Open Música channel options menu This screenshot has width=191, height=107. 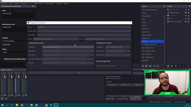[23, 95]
